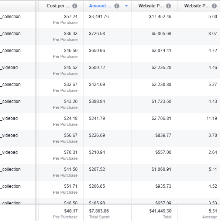Select the $24.18 cost per purchase cell

[x=71, y=118]
